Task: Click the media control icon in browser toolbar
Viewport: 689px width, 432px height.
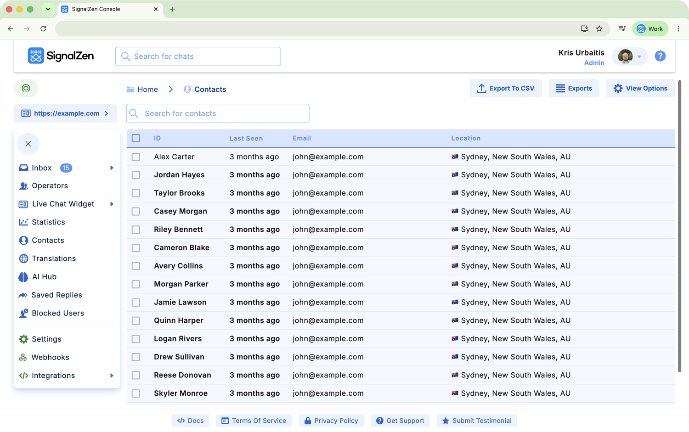Action: tap(622, 28)
